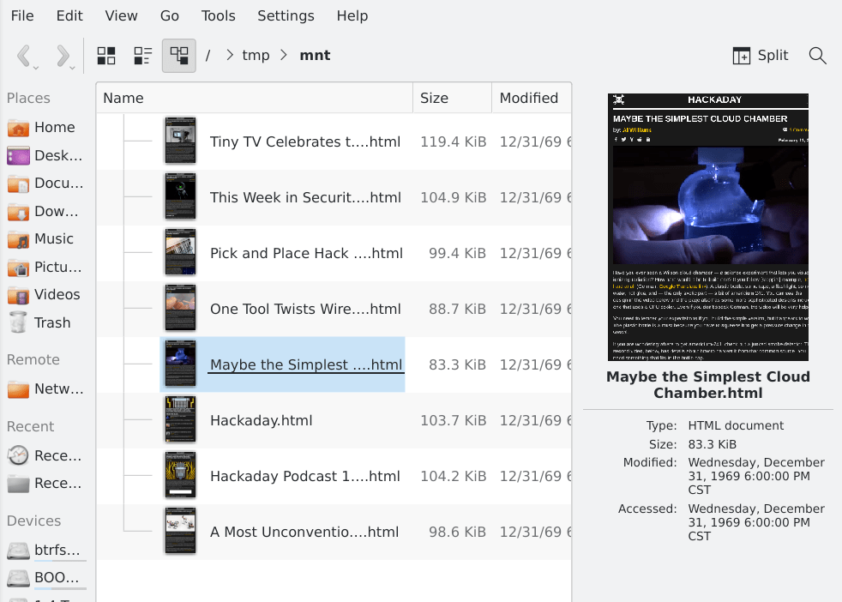Screen dimensions: 842x602
Task: Select the Videos place entry
Action: tap(57, 294)
